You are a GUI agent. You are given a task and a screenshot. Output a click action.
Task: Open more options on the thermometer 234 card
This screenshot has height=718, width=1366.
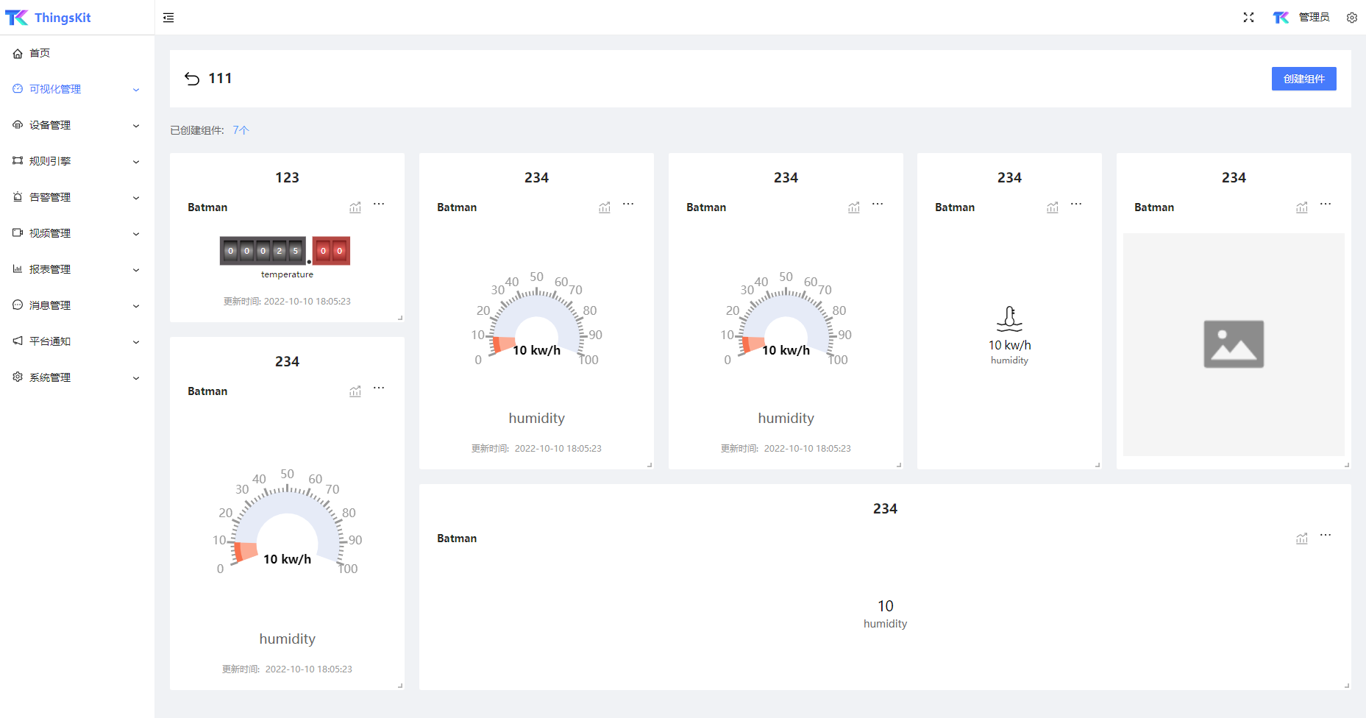click(1076, 205)
